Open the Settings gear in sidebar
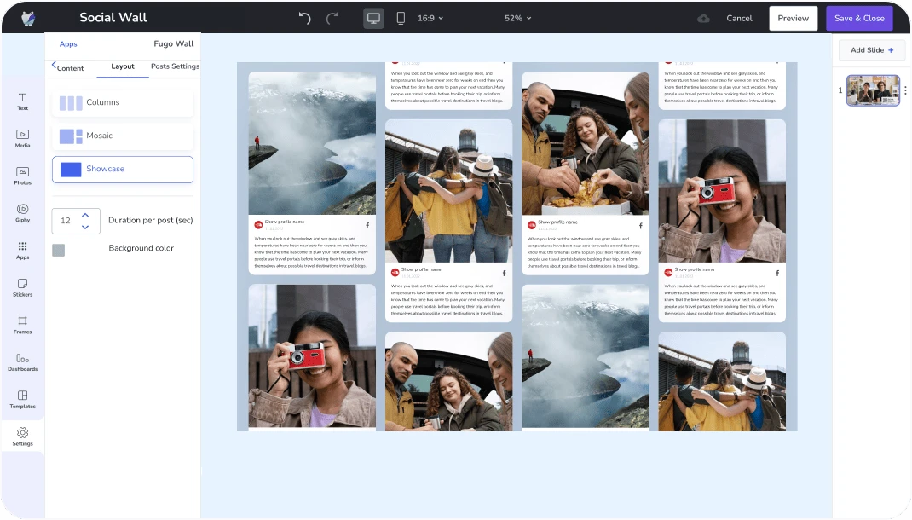Viewport: 912px width, 520px height. pos(22,436)
